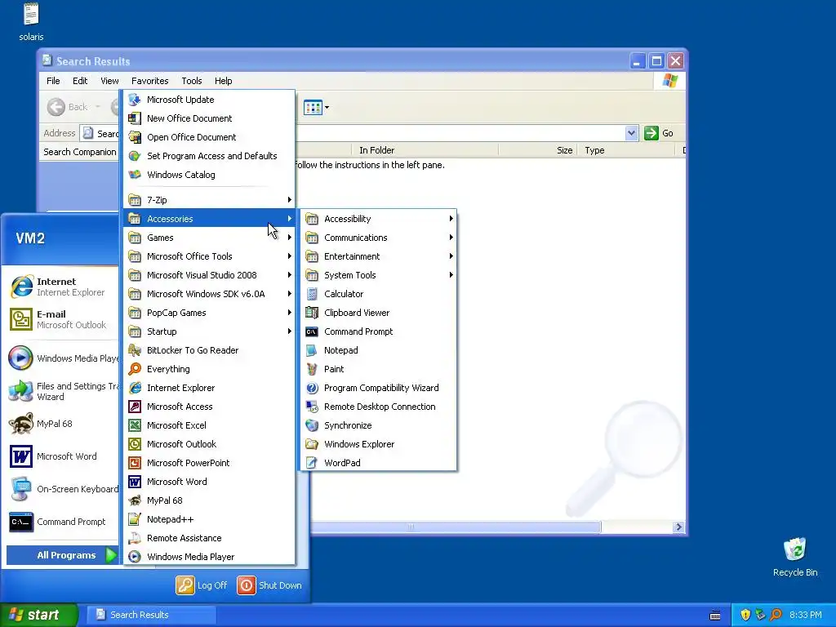Click the horizontal scrollbar right arrow

tap(678, 527)
